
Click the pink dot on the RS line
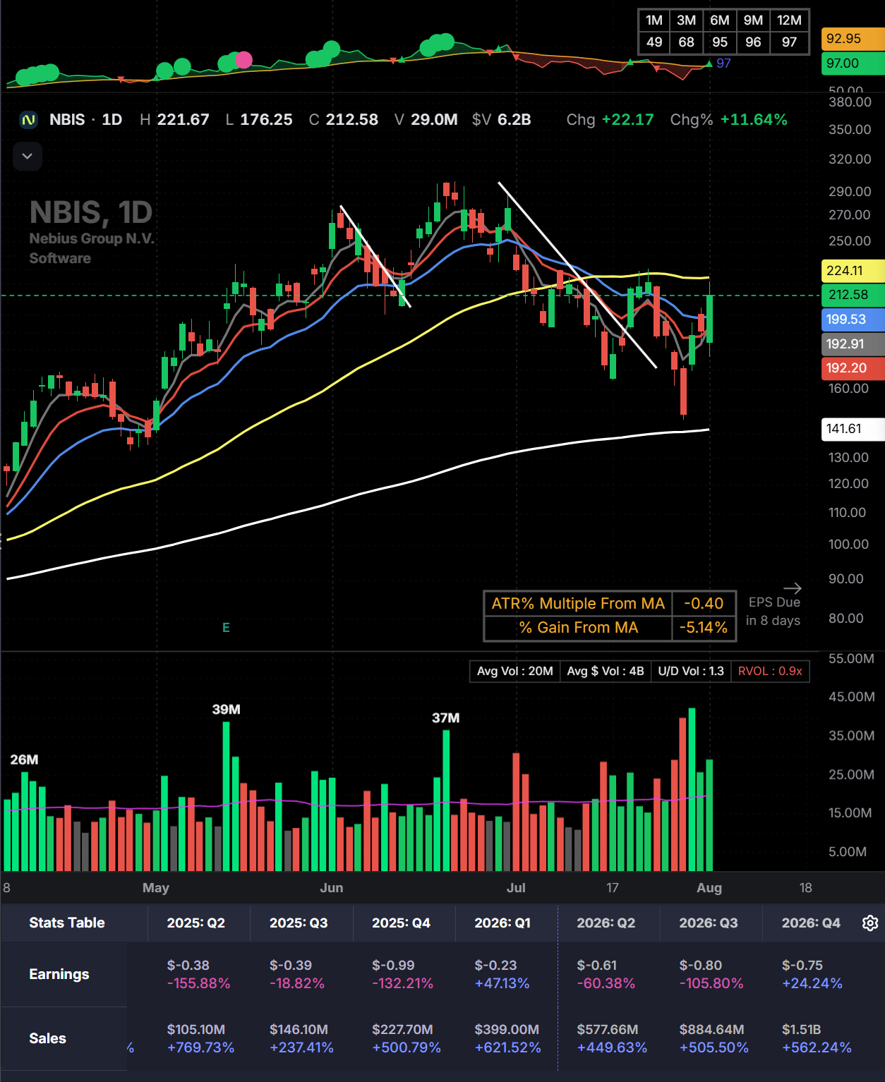[x=243, y=60]
